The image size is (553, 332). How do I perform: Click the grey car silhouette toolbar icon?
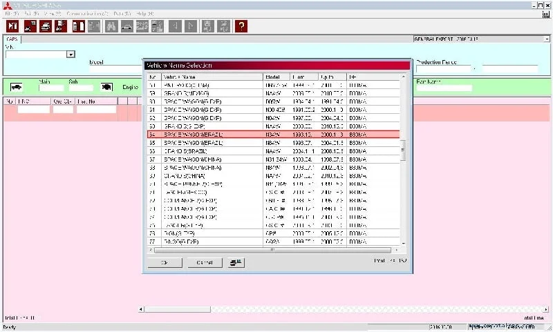(127, 26)
